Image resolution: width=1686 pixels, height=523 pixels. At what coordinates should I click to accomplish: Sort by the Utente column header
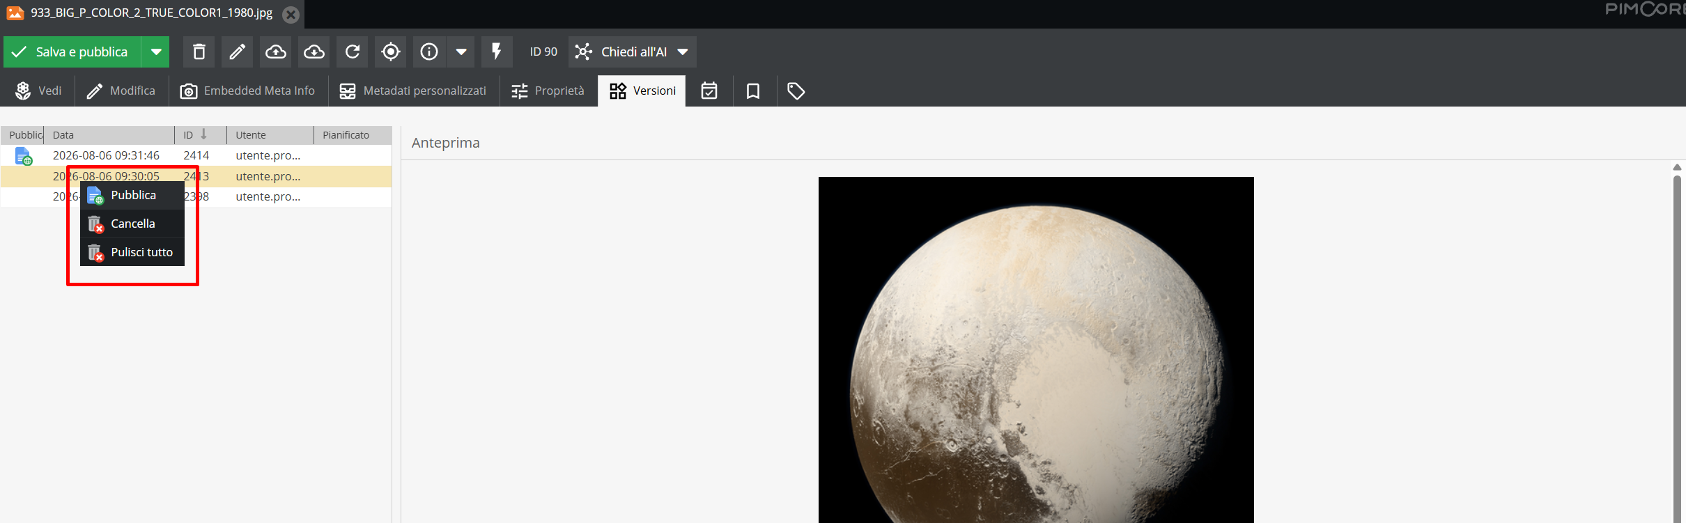(270, 135)
